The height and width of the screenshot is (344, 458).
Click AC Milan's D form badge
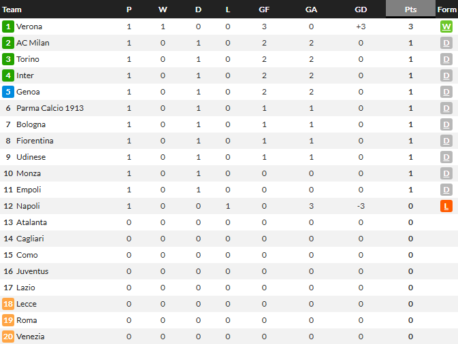point(446,43)
